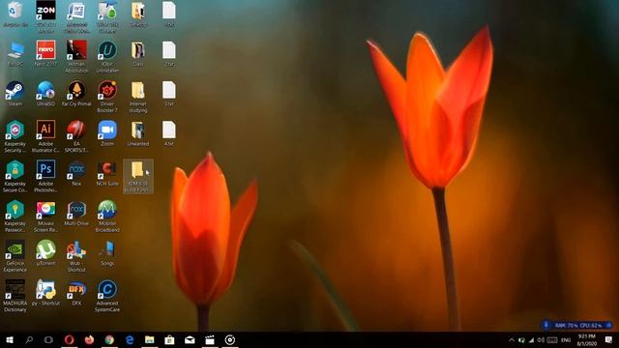The width and height of the screenshot is (619, 348).
Task: Select the Adobe Illustrator shortcut
Action: [45, 136]
